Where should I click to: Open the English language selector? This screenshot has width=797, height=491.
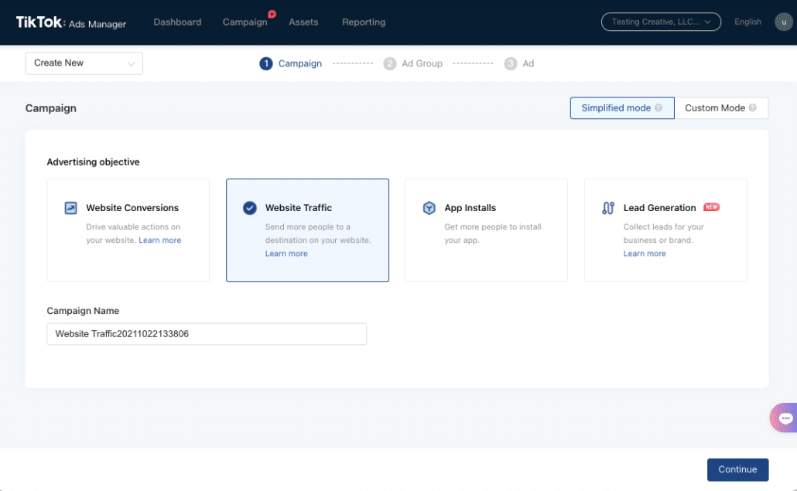point(747,22)
